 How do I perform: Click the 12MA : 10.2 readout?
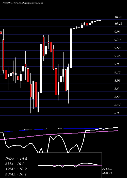click(16, 169)
